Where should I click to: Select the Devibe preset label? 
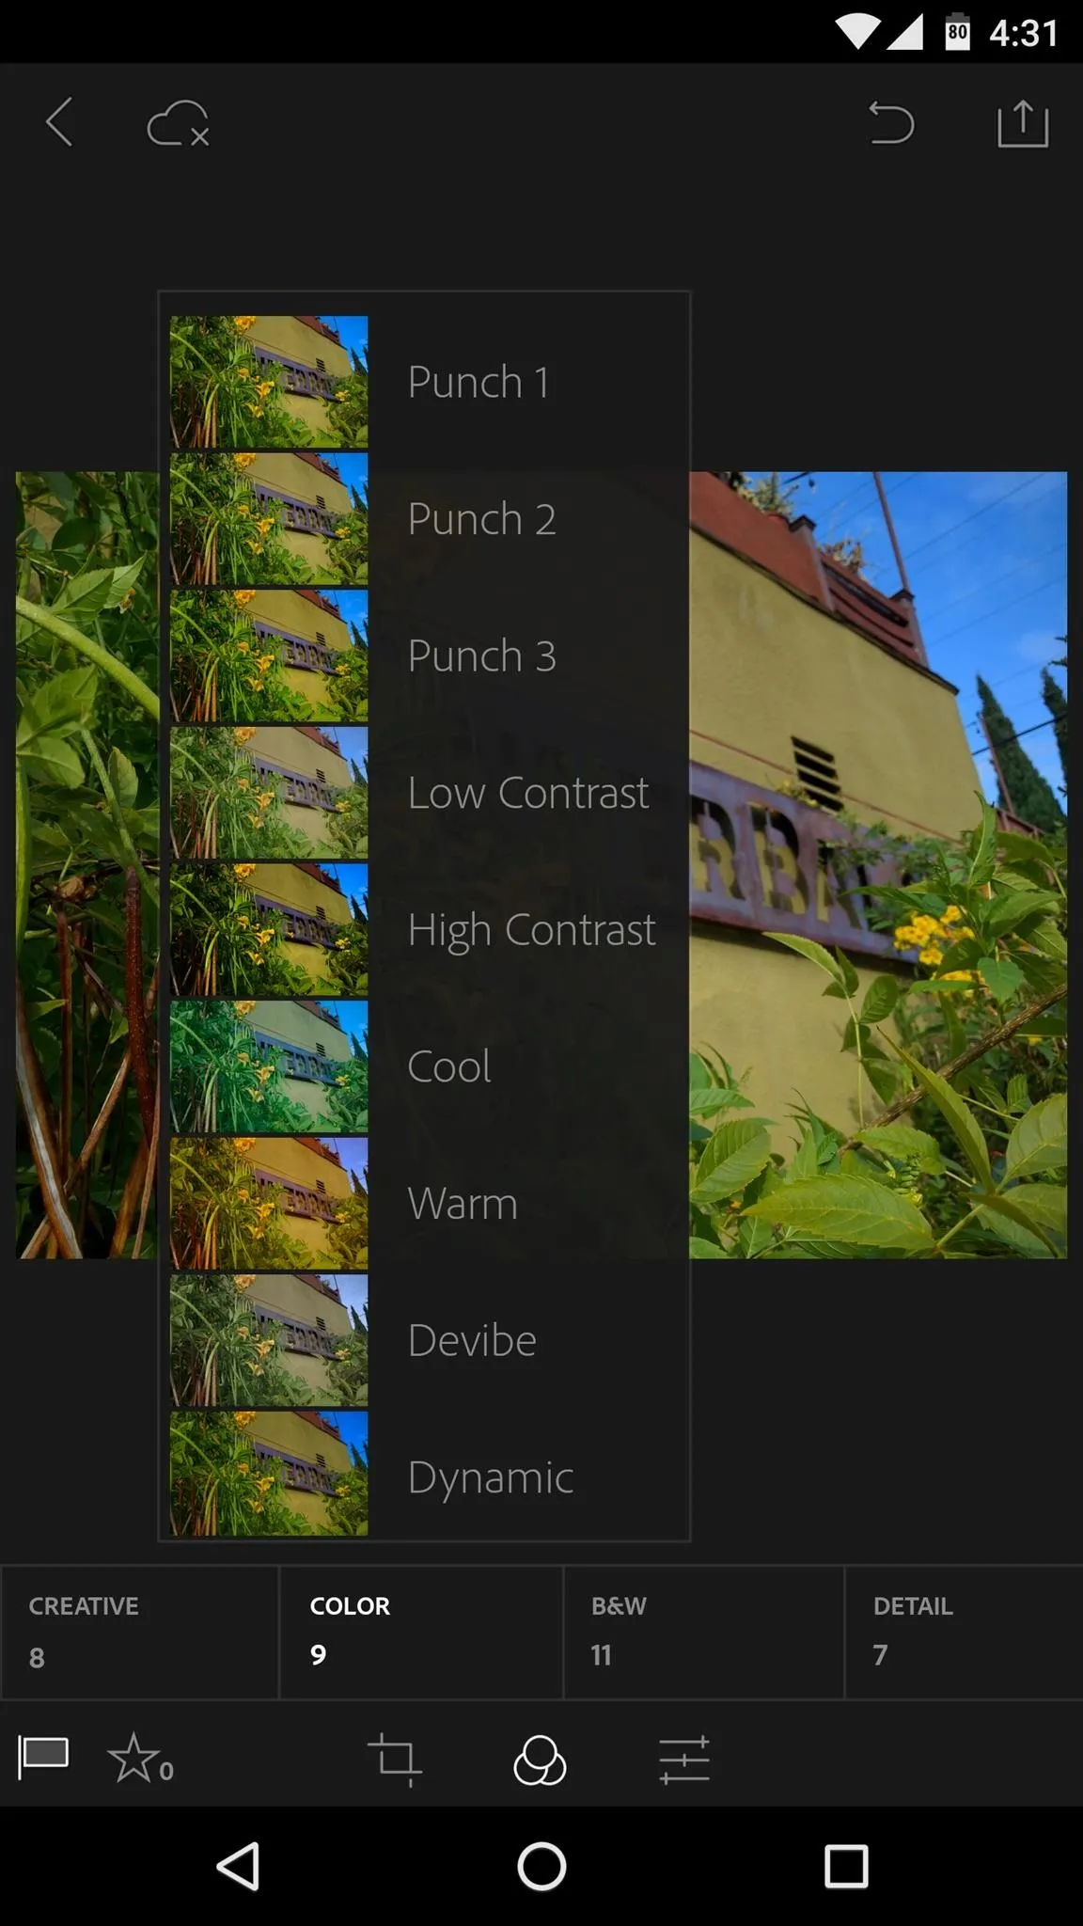point(472,1340)
